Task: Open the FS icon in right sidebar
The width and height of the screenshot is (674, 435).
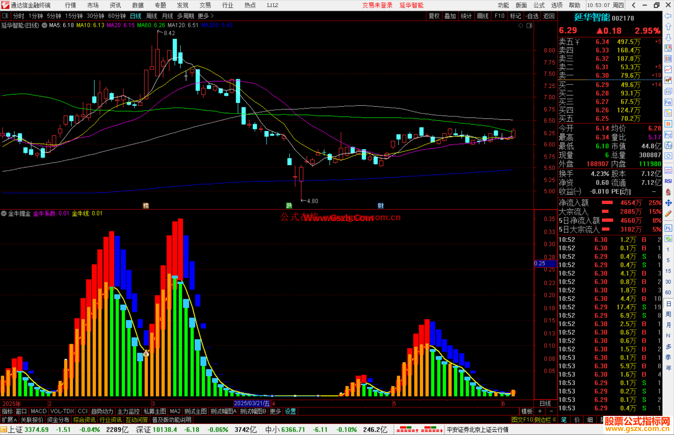Action: [668, 228]
